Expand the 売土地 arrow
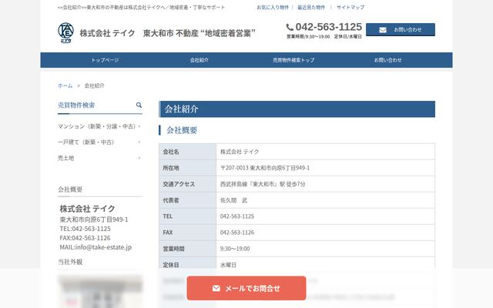The image size is (493, 308). 139,158
